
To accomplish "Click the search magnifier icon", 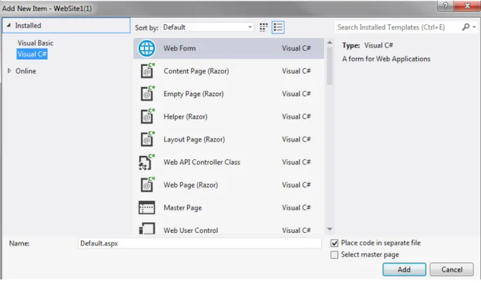I will point(466,27).
